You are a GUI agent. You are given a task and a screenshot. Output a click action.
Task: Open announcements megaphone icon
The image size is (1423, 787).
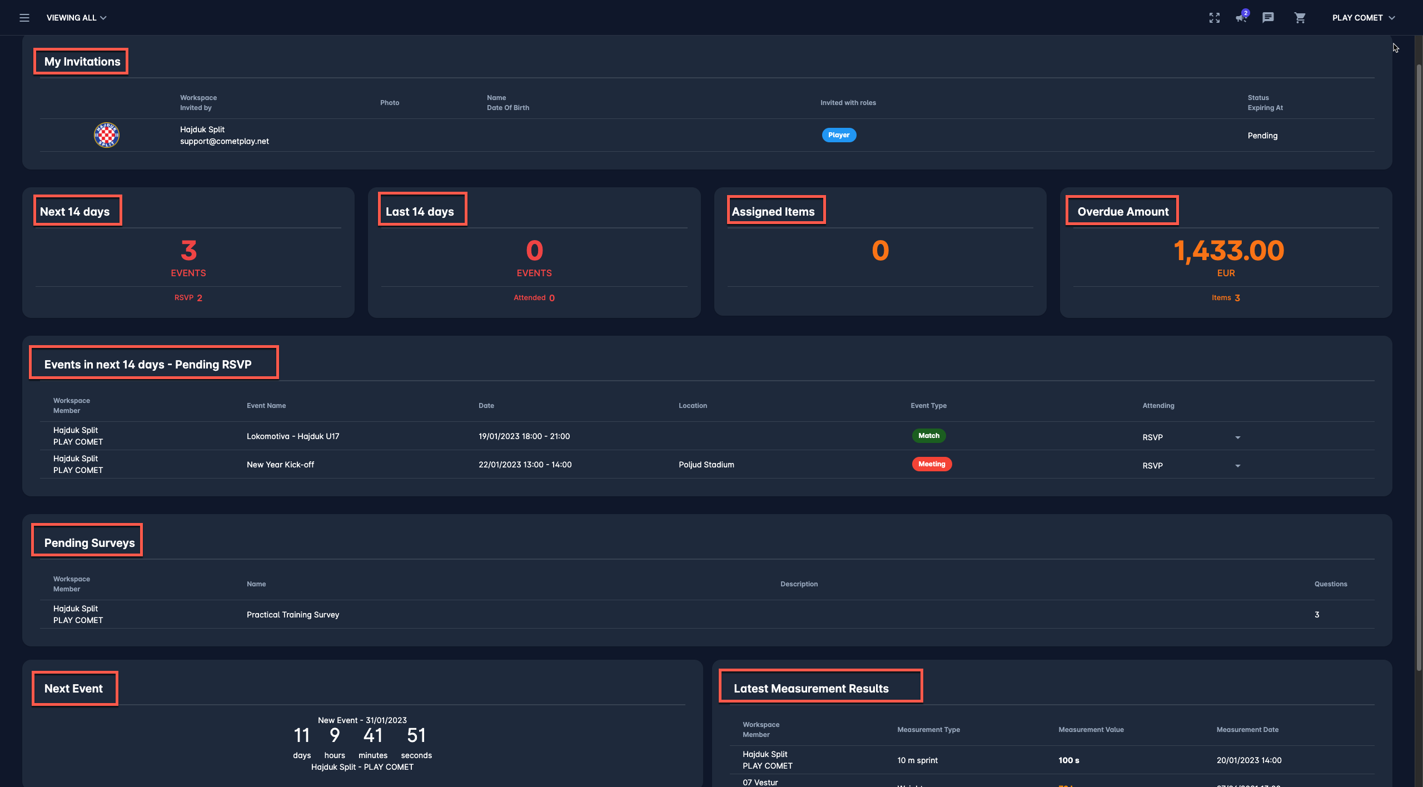click(1240, 18)
